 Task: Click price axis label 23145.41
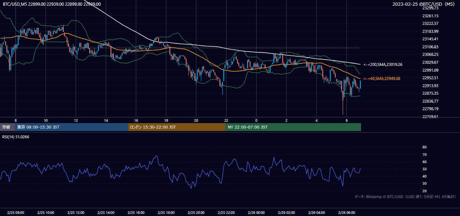430,39
